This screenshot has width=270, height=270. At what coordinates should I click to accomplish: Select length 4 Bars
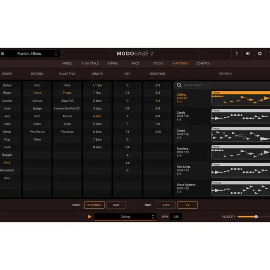[x=97, y=116]
